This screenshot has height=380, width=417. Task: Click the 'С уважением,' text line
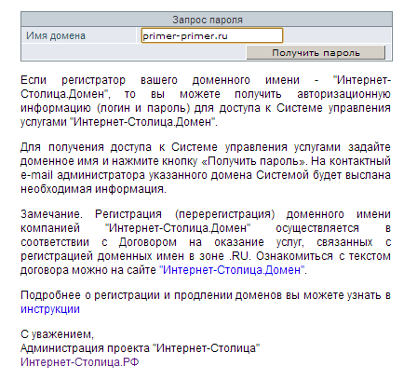(x=57, y=334)
